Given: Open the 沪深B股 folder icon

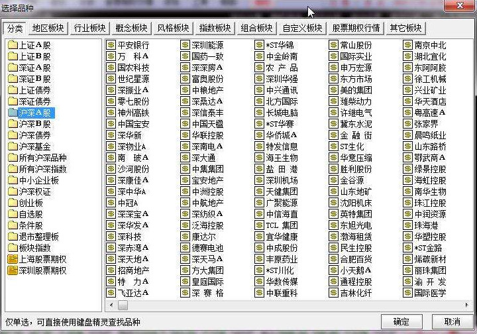Looking at the screenshot, I should (13, 124).
